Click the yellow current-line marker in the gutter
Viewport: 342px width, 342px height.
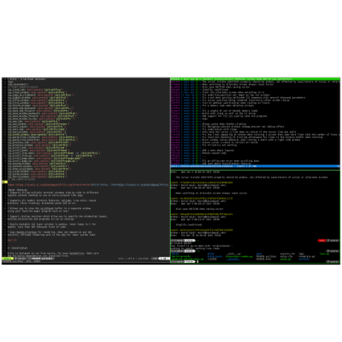tap(3, 181)
